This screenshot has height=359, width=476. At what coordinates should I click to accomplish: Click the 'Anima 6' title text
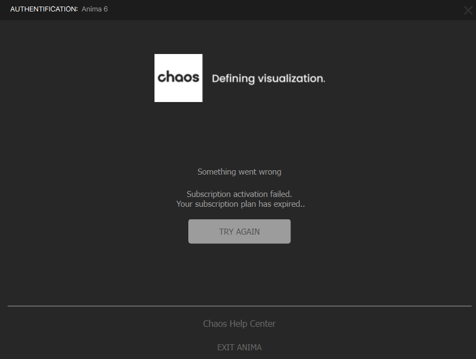pyautogui.click(x=94, y=9)
